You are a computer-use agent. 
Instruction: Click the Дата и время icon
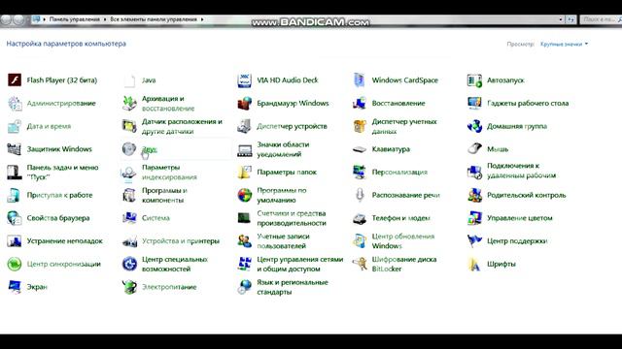[15, 126]
